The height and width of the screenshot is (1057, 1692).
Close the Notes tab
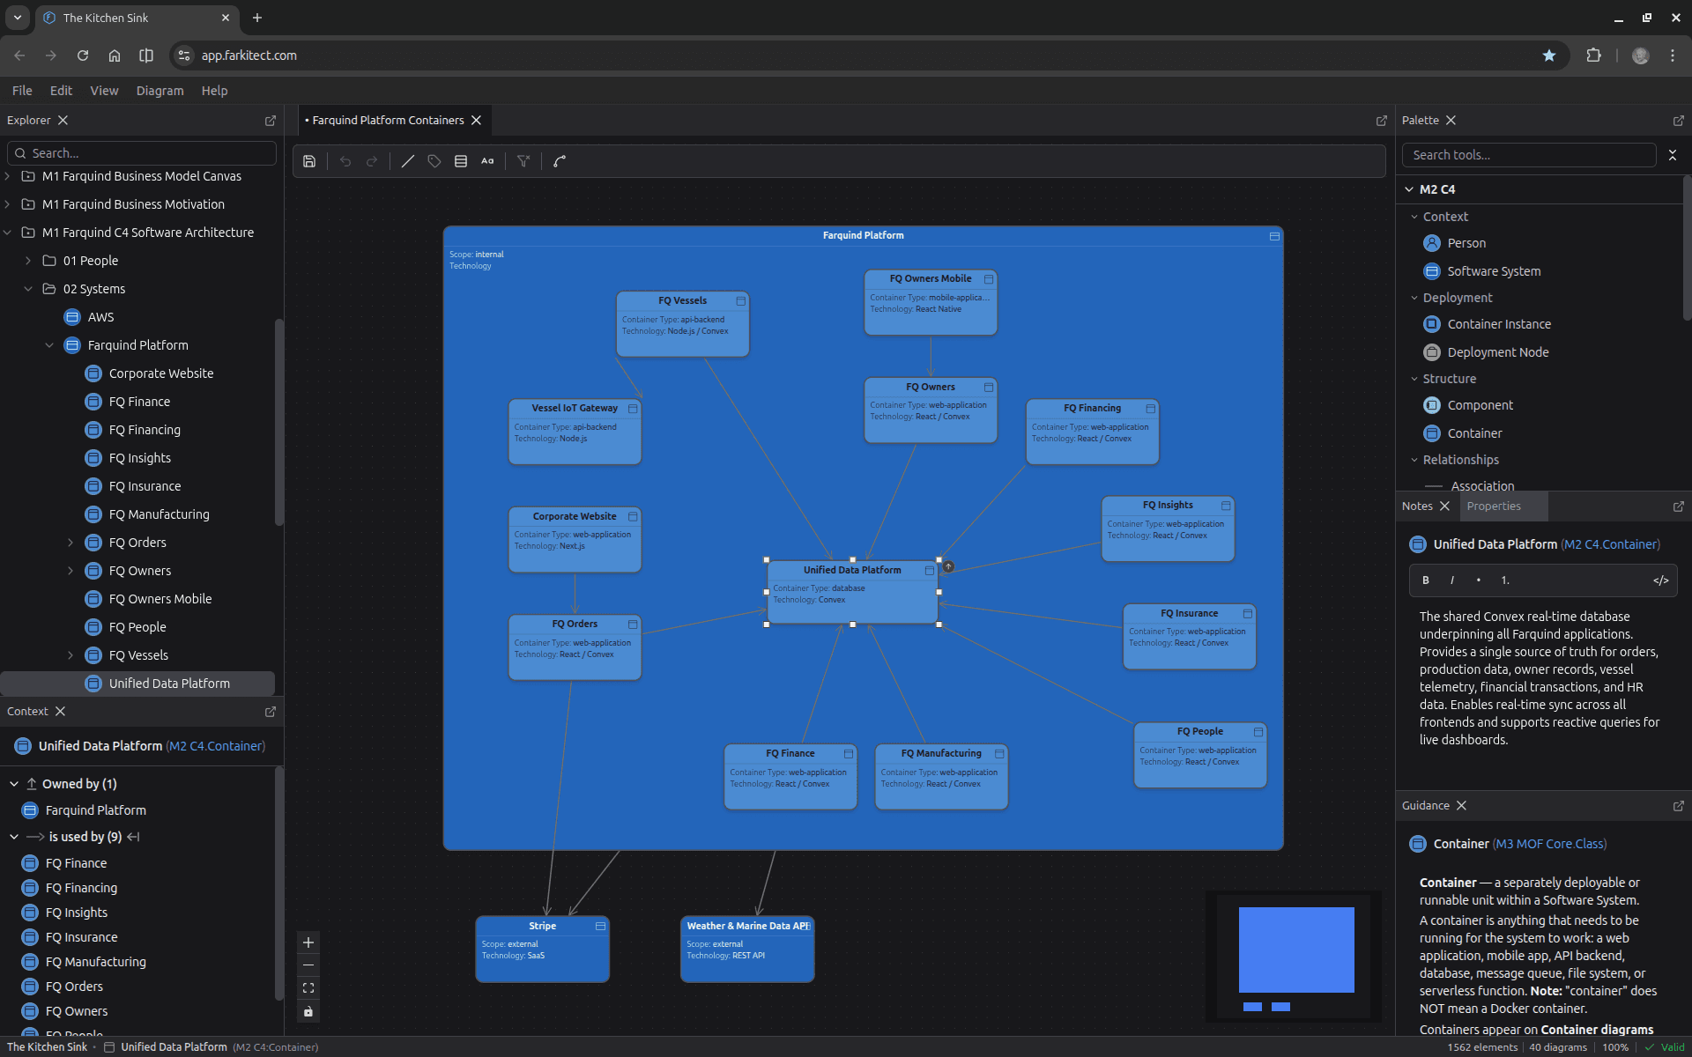1444,506
